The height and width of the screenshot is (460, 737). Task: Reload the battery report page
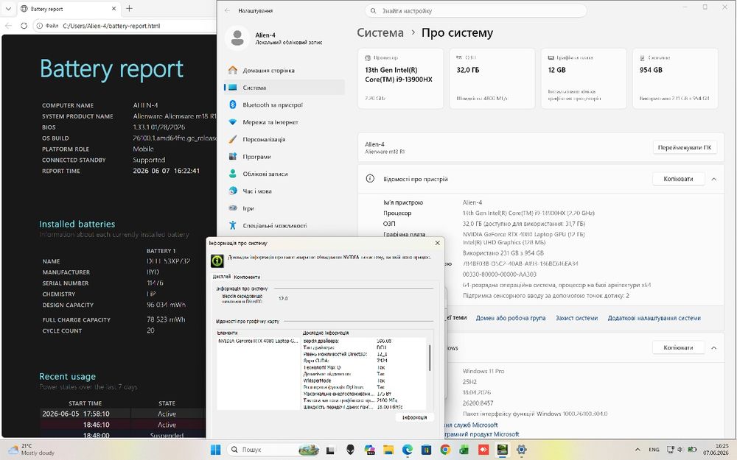click(x=24, y=26)
